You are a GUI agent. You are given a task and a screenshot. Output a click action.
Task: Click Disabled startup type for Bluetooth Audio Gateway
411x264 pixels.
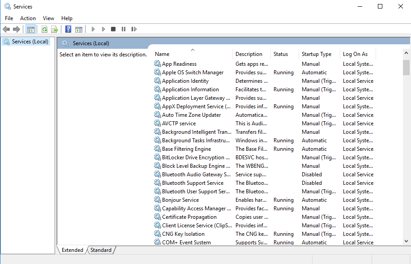(312, 175)
